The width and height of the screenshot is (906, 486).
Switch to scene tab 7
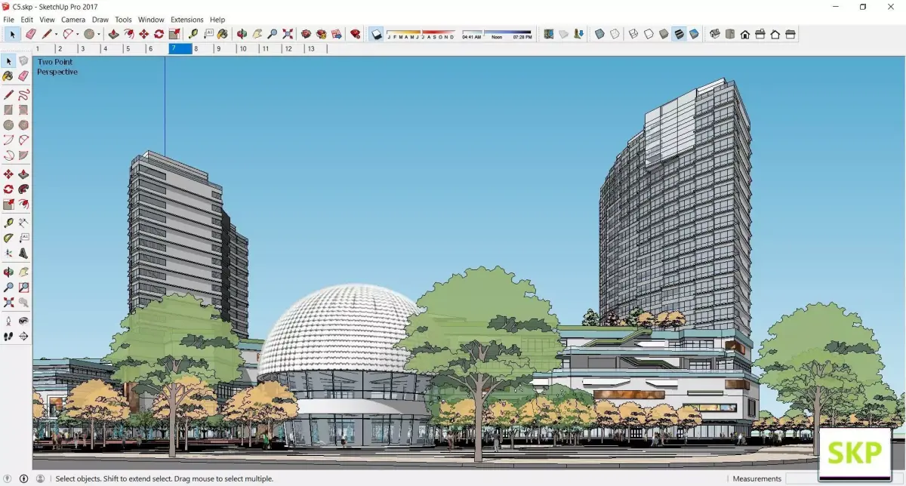click(x=180, y=48)
